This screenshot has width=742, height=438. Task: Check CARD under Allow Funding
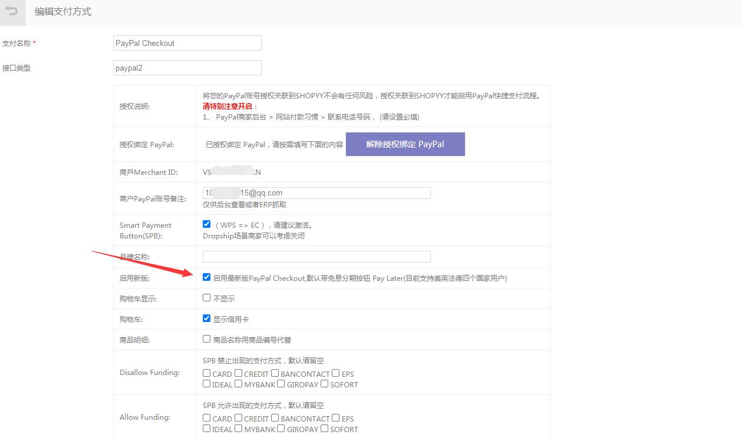tap(206, 418)
